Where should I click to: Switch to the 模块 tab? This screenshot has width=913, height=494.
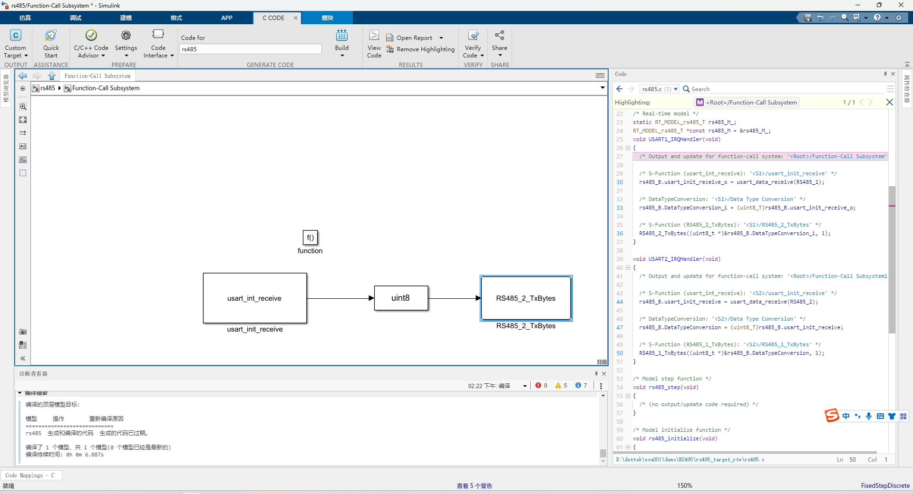[x=328, y=18]
